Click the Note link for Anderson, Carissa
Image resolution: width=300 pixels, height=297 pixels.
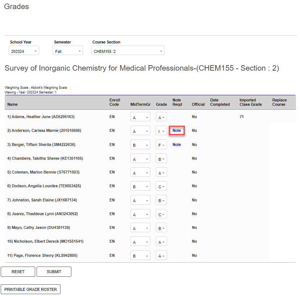(x=177, y=130)
